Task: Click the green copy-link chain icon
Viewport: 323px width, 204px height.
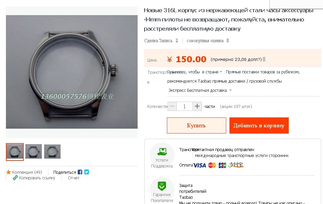Action: click(x=15, y=178)
